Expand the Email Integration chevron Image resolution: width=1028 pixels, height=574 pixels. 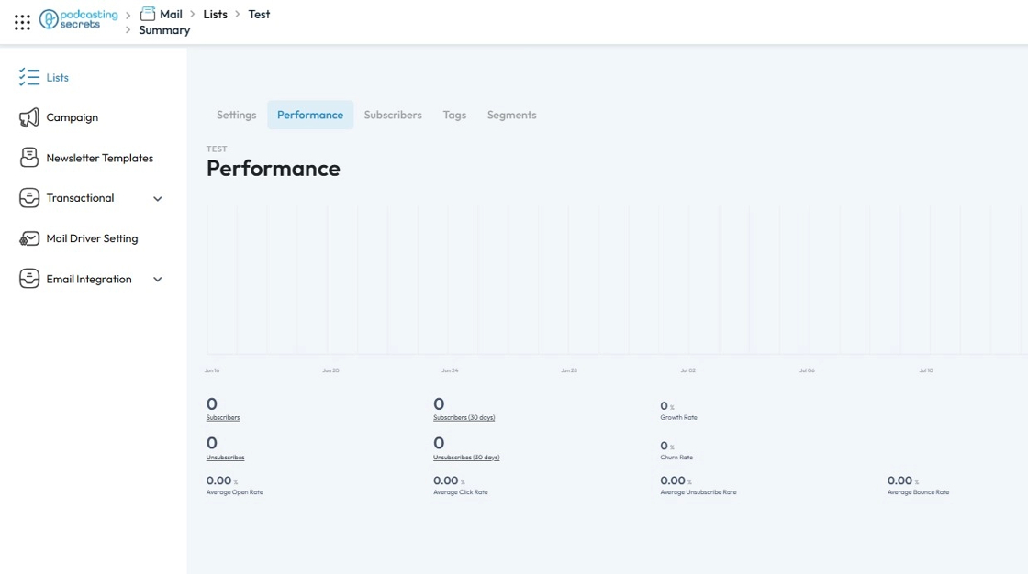[158, 280]
